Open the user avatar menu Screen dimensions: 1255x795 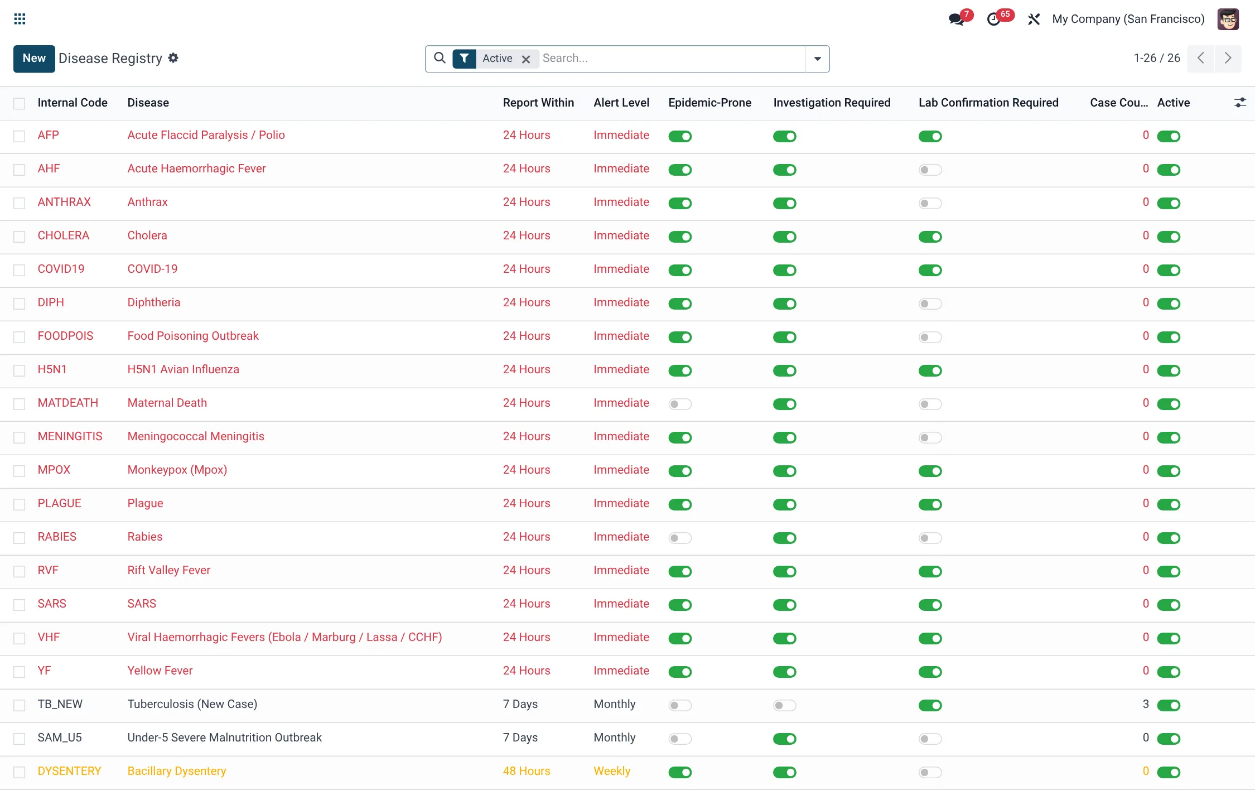click(1228, 20)
